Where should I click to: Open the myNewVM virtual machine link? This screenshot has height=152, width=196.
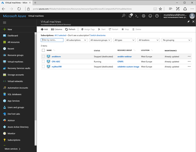(x=57, y=66)
